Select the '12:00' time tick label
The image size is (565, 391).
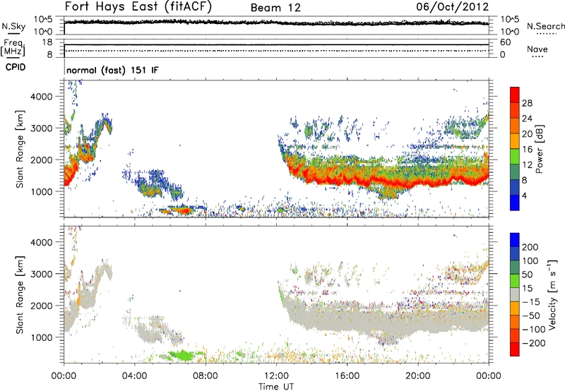[x=276, y=376]
